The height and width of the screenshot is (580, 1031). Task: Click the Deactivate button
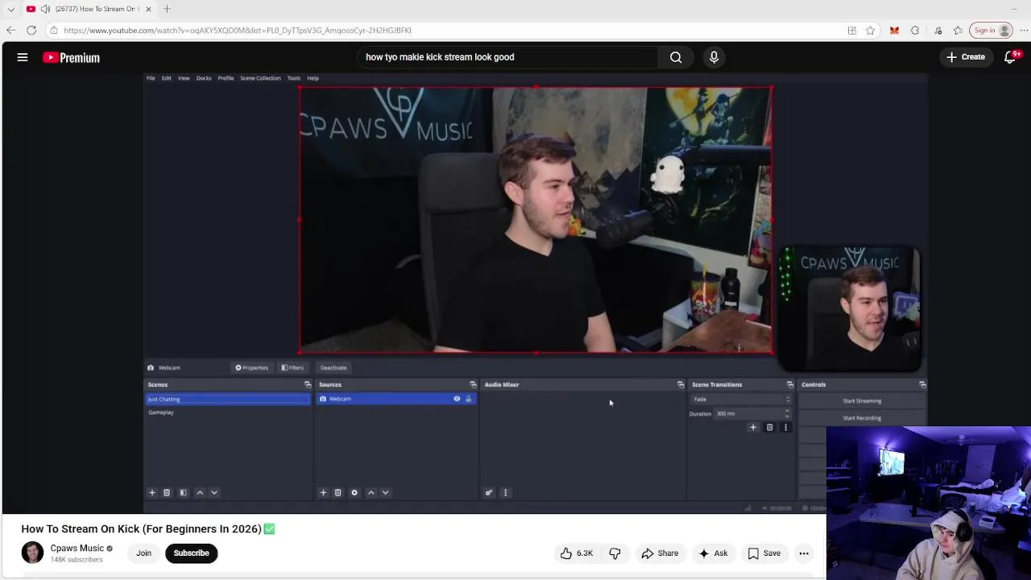(333, 367)
